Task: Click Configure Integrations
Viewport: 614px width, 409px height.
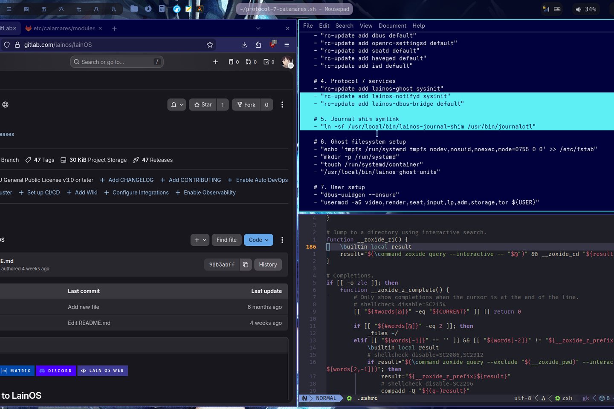Action: [136, 193]
